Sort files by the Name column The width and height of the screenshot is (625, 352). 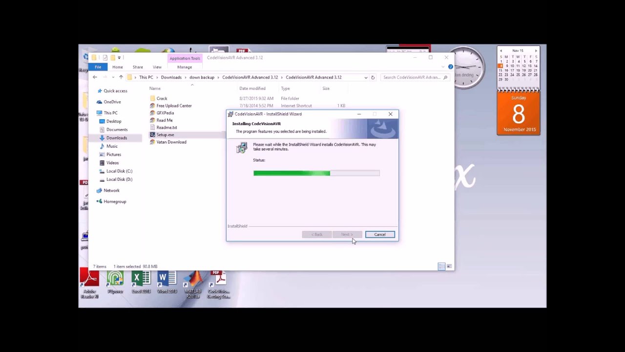click(x=155, y=88)
